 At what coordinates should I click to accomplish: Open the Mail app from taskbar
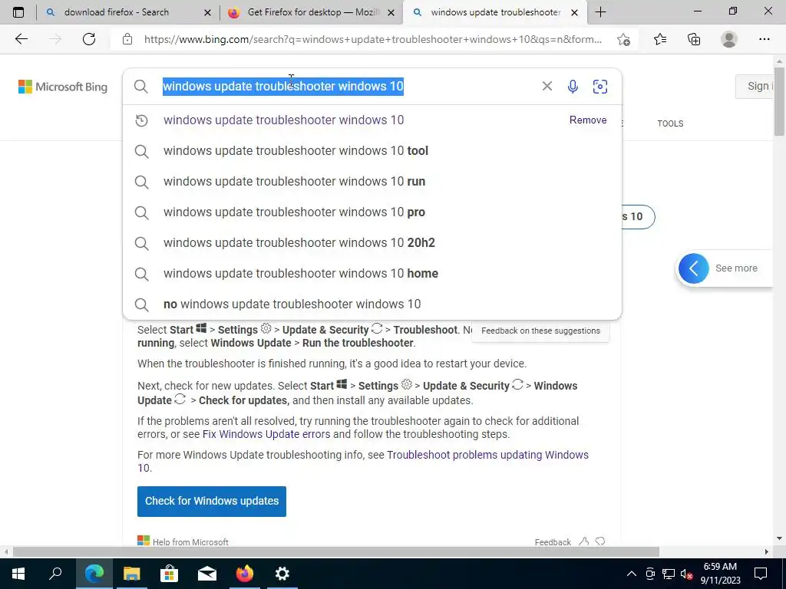207,574
